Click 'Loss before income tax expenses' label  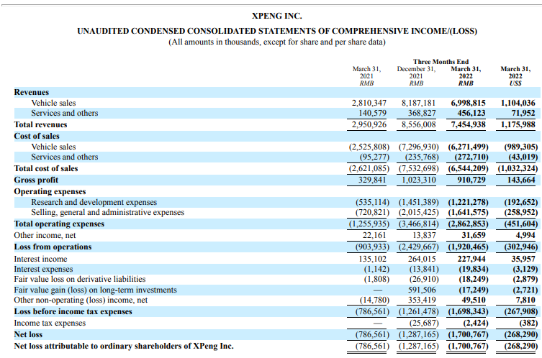(73, 312)
